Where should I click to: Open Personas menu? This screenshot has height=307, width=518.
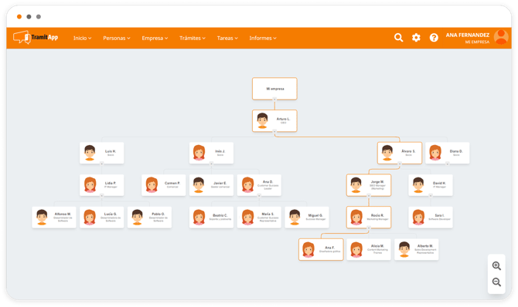pos(117,39)
